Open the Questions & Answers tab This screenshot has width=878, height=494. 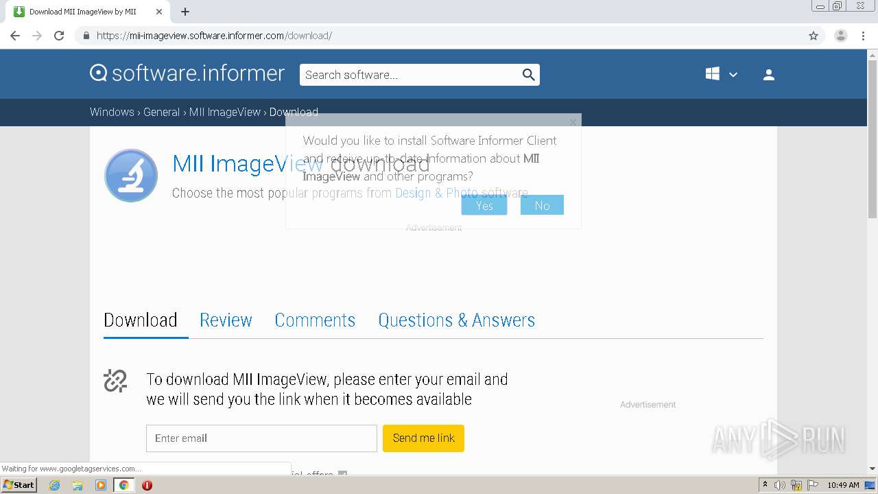[x=456, y=320]
